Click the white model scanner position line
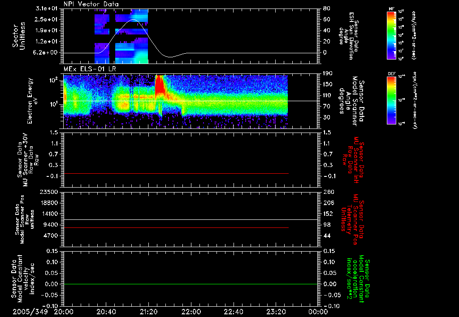Image resolution: width=459 pixels, height=317 pixels. click(191, 219)
